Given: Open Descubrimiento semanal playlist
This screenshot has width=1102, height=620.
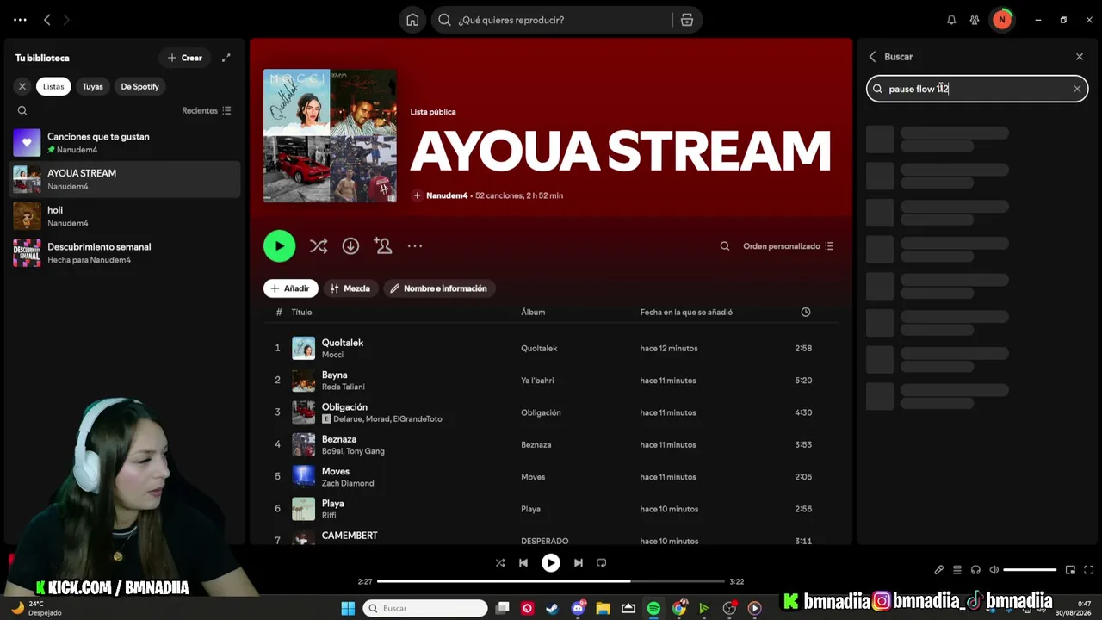Looking at the screenshot, I should click(125, 253).
